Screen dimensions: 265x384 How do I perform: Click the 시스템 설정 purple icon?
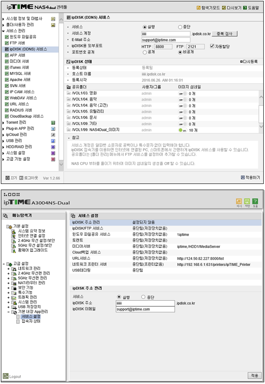[x=53, y=153]
